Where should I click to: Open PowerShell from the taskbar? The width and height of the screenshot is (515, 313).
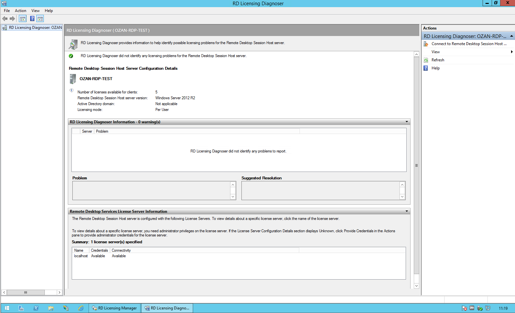click(36, 308)
